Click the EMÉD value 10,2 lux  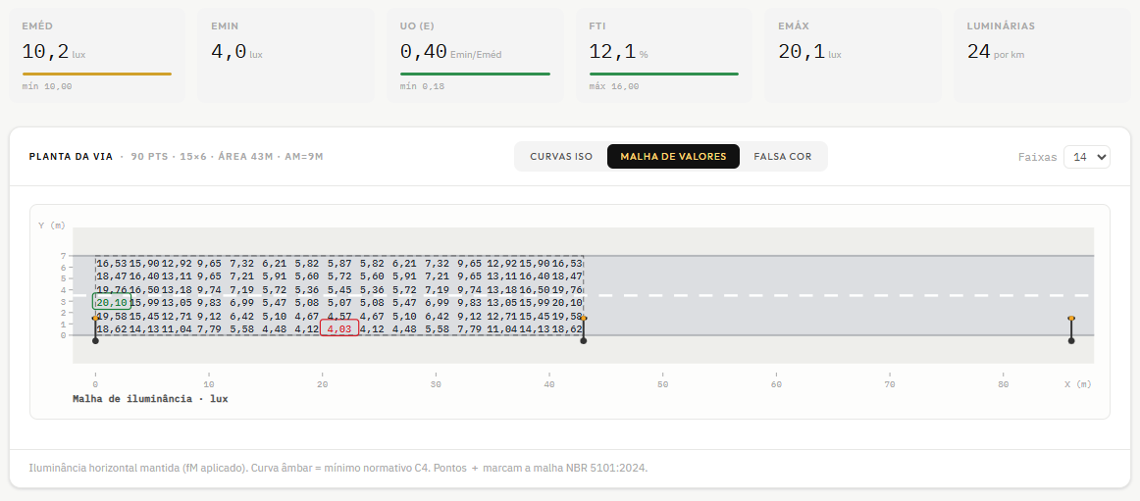pyautogui.click(x=54, y=52)
